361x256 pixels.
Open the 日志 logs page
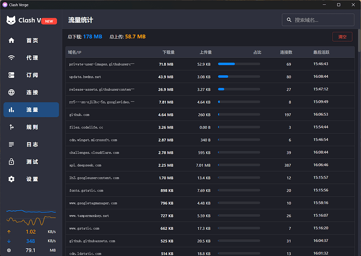coord(31,144)
